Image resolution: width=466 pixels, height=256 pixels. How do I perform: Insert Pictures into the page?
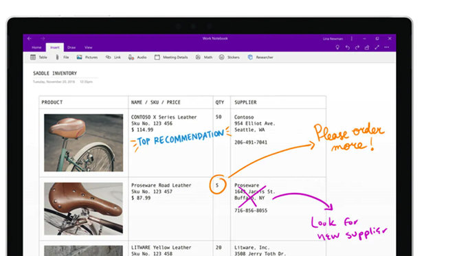87,57
